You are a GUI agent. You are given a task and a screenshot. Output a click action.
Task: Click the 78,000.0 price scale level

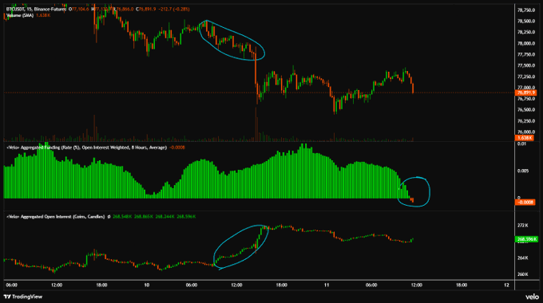526,44
